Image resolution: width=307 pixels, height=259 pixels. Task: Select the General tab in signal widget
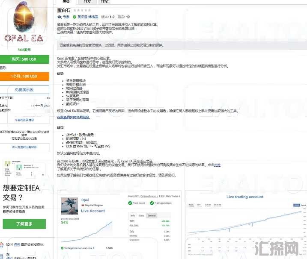click(x=152, y=215)
